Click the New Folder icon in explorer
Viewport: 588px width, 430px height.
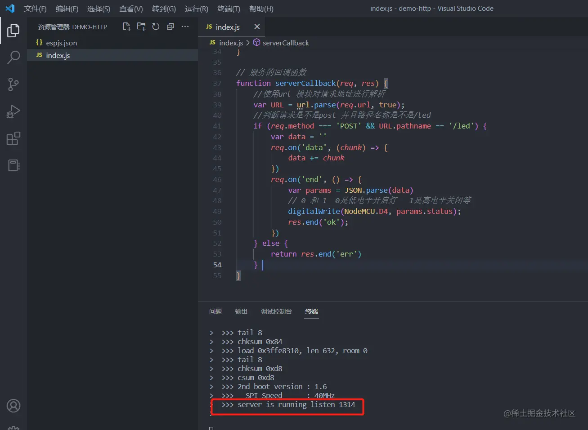coord(141,27)
